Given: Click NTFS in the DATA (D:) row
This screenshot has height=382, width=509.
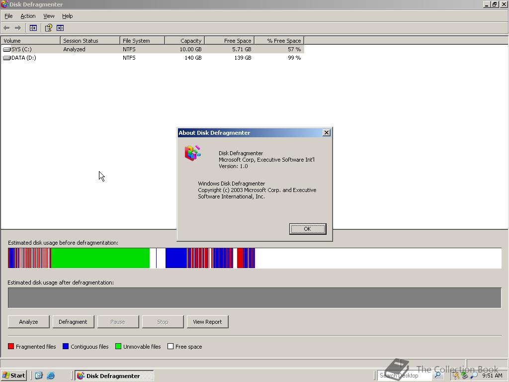Looking at the screenshot, I should (x=129, y=58).
